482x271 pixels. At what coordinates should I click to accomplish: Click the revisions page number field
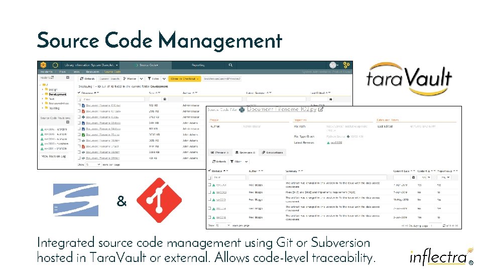coord(435,225)
